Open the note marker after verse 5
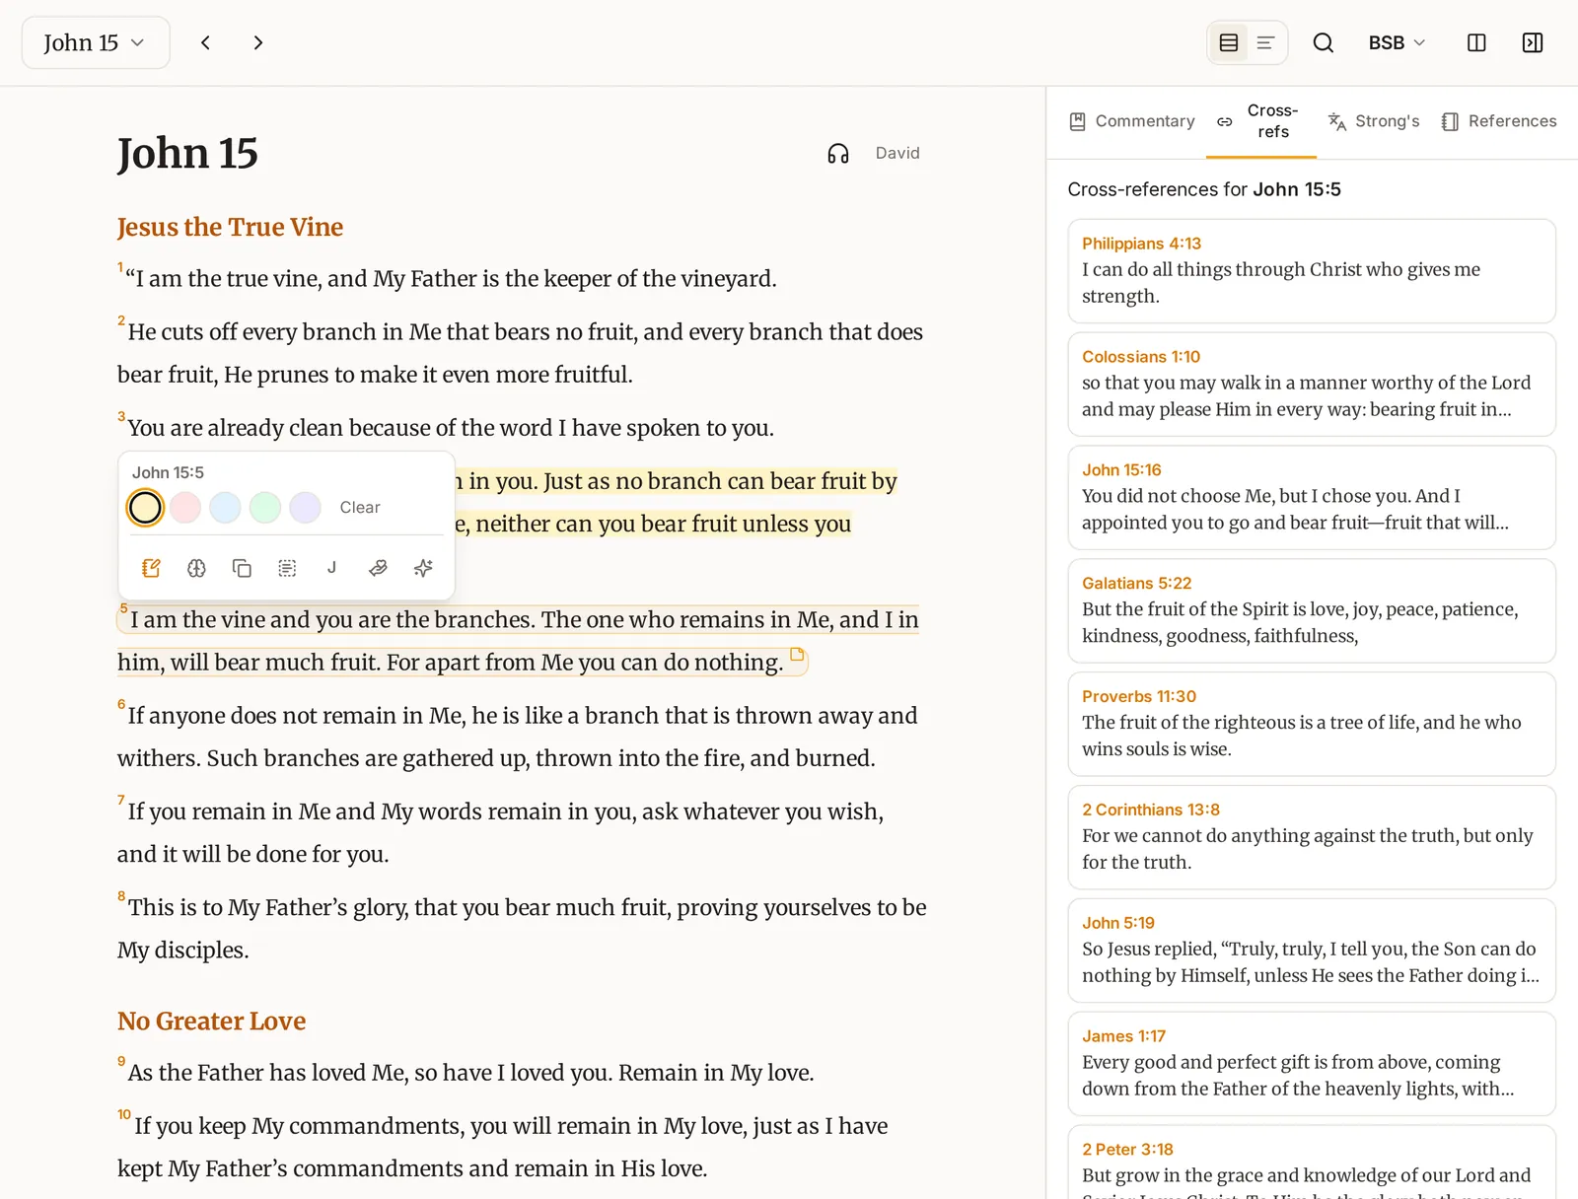Image resolution: width=1578 pixels, height=1199 pixels. point(797,655)
